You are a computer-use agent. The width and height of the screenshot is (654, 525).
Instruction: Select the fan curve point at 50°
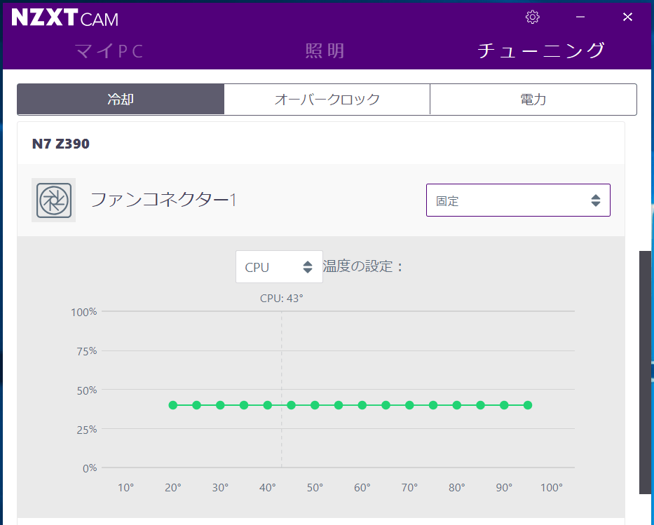315,405
